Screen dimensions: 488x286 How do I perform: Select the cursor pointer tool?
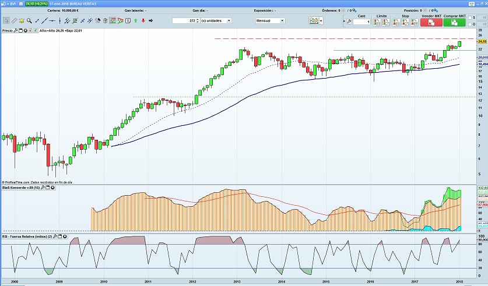(6, 20)
